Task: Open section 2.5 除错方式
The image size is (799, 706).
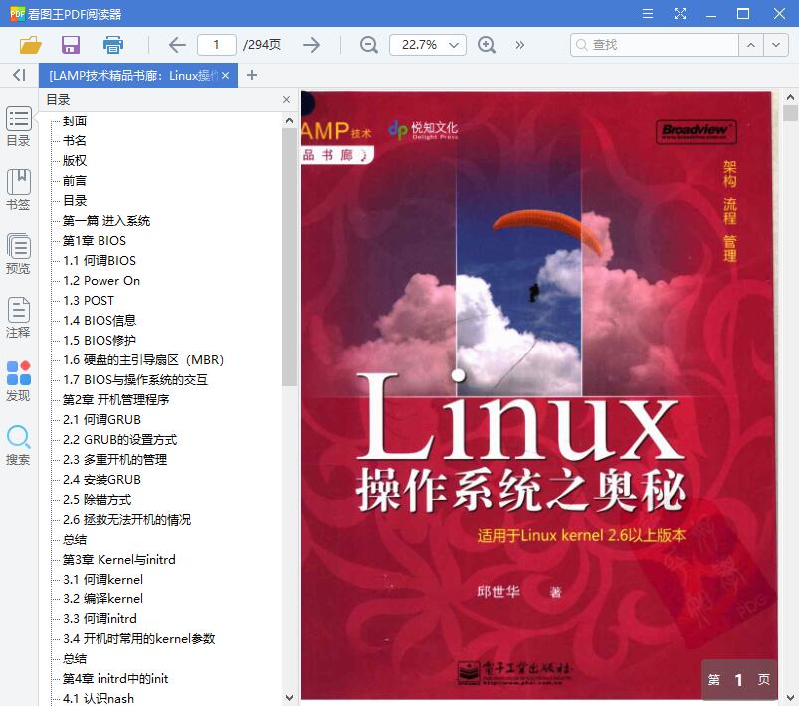Action: tap(98, 499)
